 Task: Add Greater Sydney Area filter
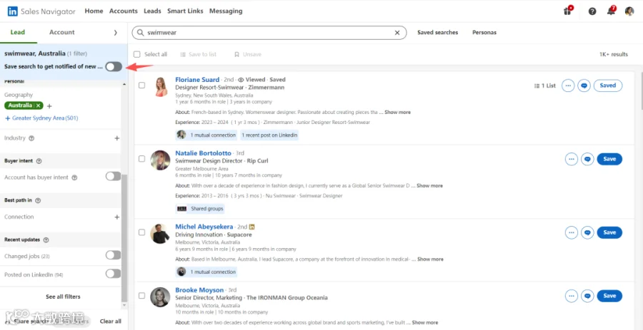pyautogui.click(x=41, y=118)
